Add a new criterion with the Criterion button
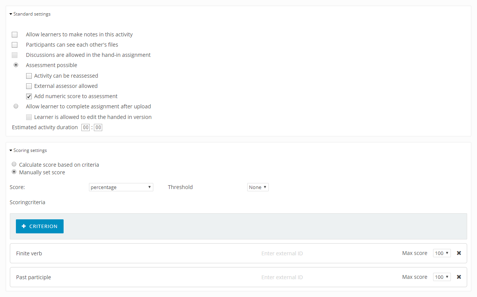The image size is (477, 297). pyautogui.click(x=40, y=226)
